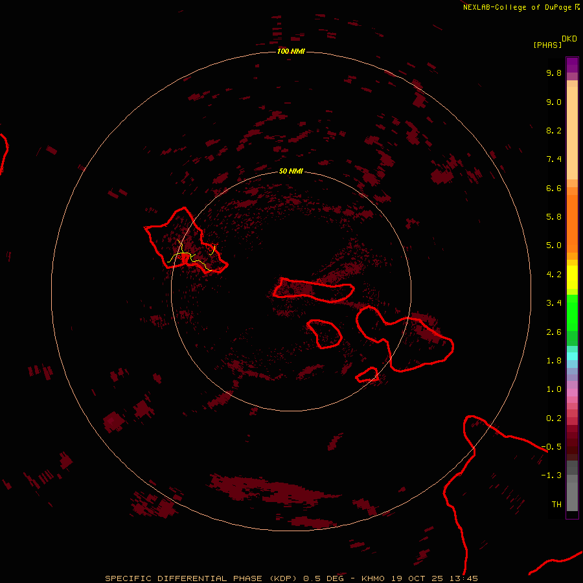Click the 9.8 value on the scale
Image resolution: width=583 pixels, height=583 pixels.
pos(553,73)
